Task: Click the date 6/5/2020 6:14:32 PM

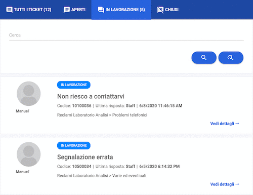Action: tap(159, 167)
